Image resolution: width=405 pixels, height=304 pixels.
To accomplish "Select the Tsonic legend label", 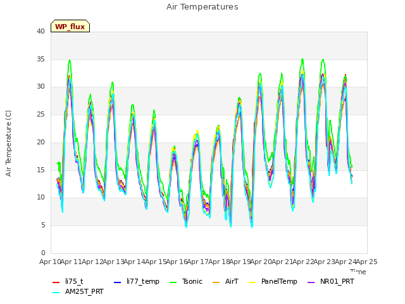I will point(192,281).
